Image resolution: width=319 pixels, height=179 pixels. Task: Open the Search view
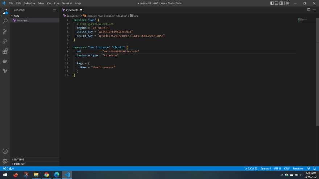[5, 21]
